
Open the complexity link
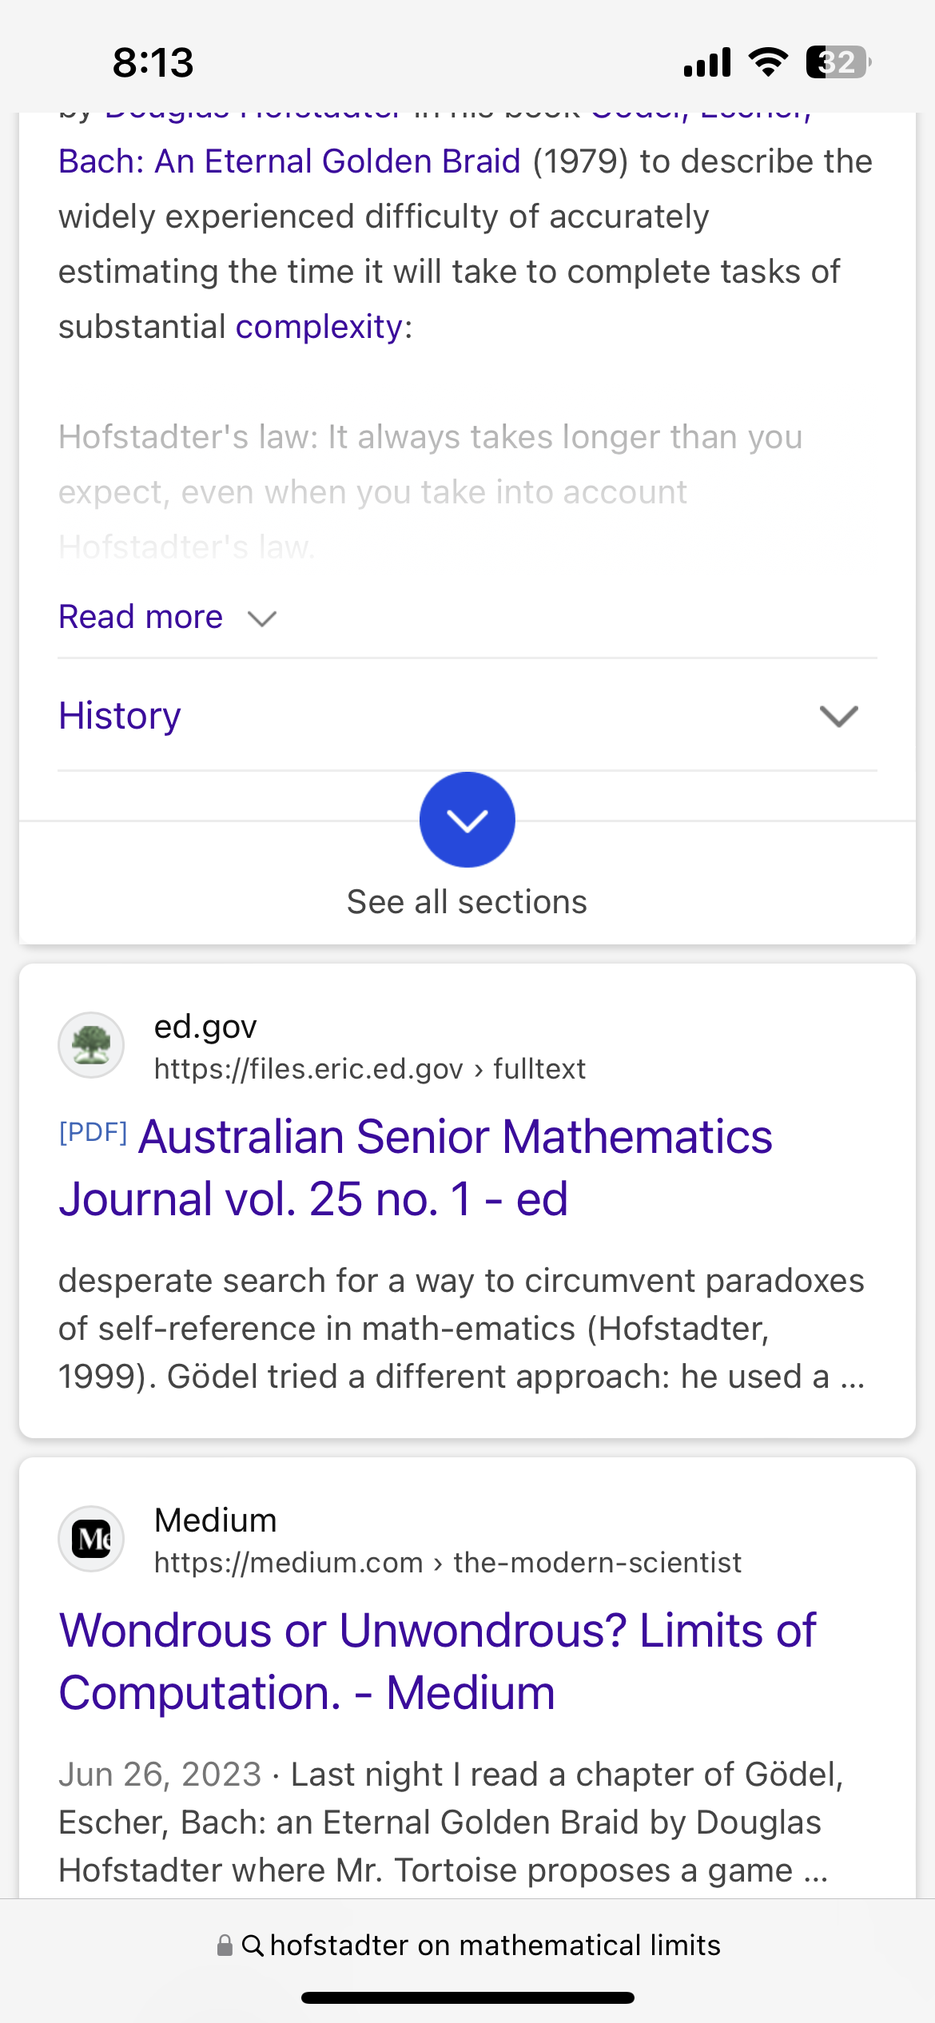coord(319,327)
